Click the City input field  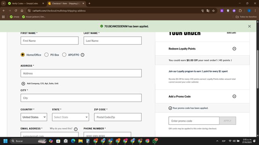tap(81, 98)
